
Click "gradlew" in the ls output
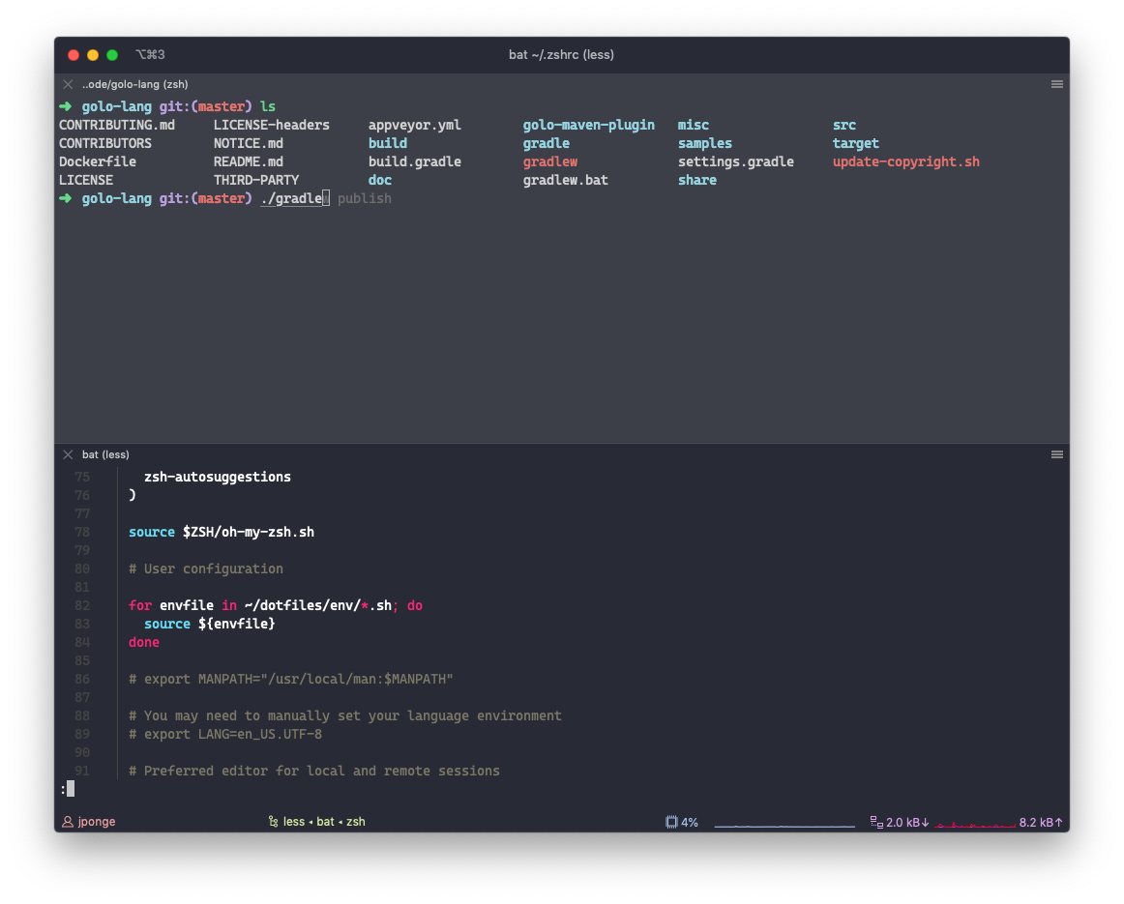pyautogui.click(x=550, y=161)
